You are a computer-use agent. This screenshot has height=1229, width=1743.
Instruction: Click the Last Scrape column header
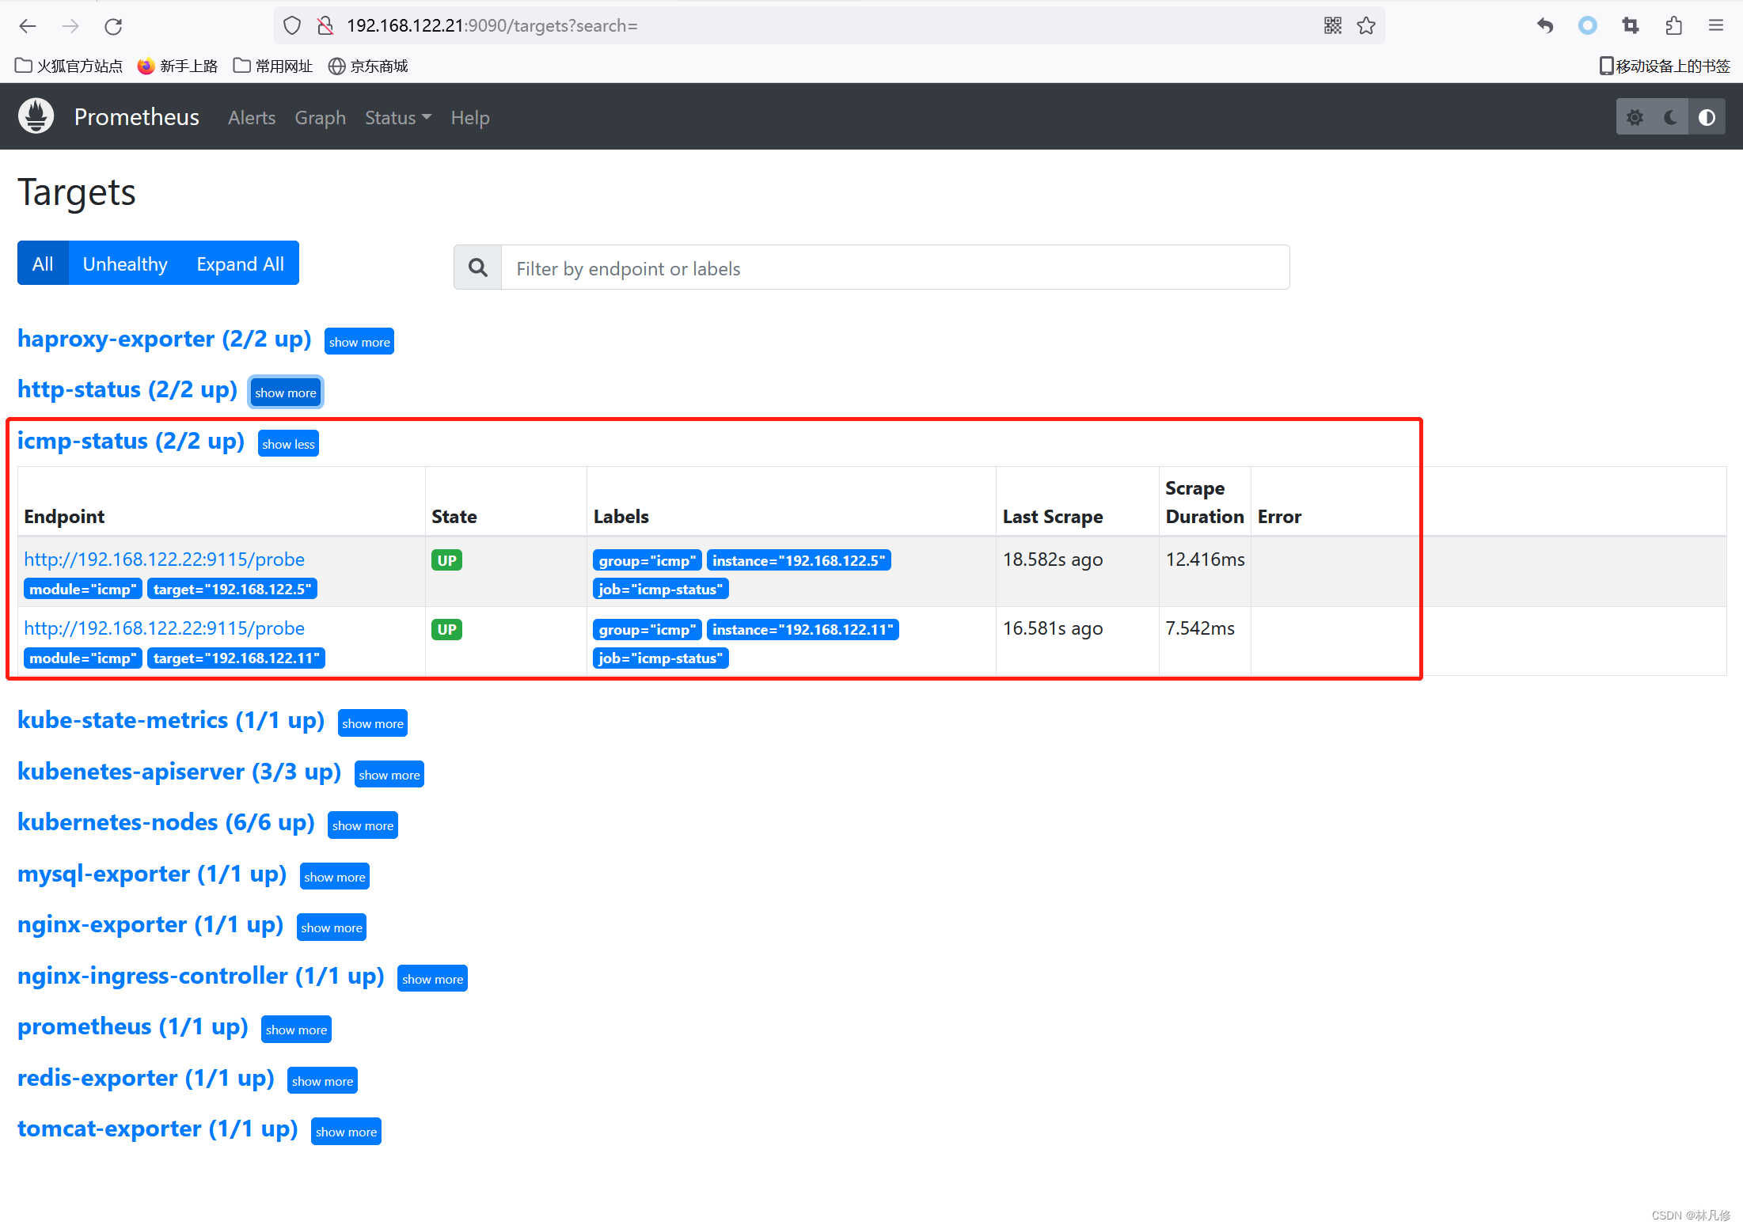[1052, 517]
